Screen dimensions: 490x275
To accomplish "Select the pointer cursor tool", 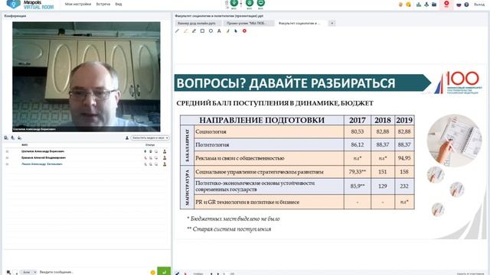I will coord(236,31).
